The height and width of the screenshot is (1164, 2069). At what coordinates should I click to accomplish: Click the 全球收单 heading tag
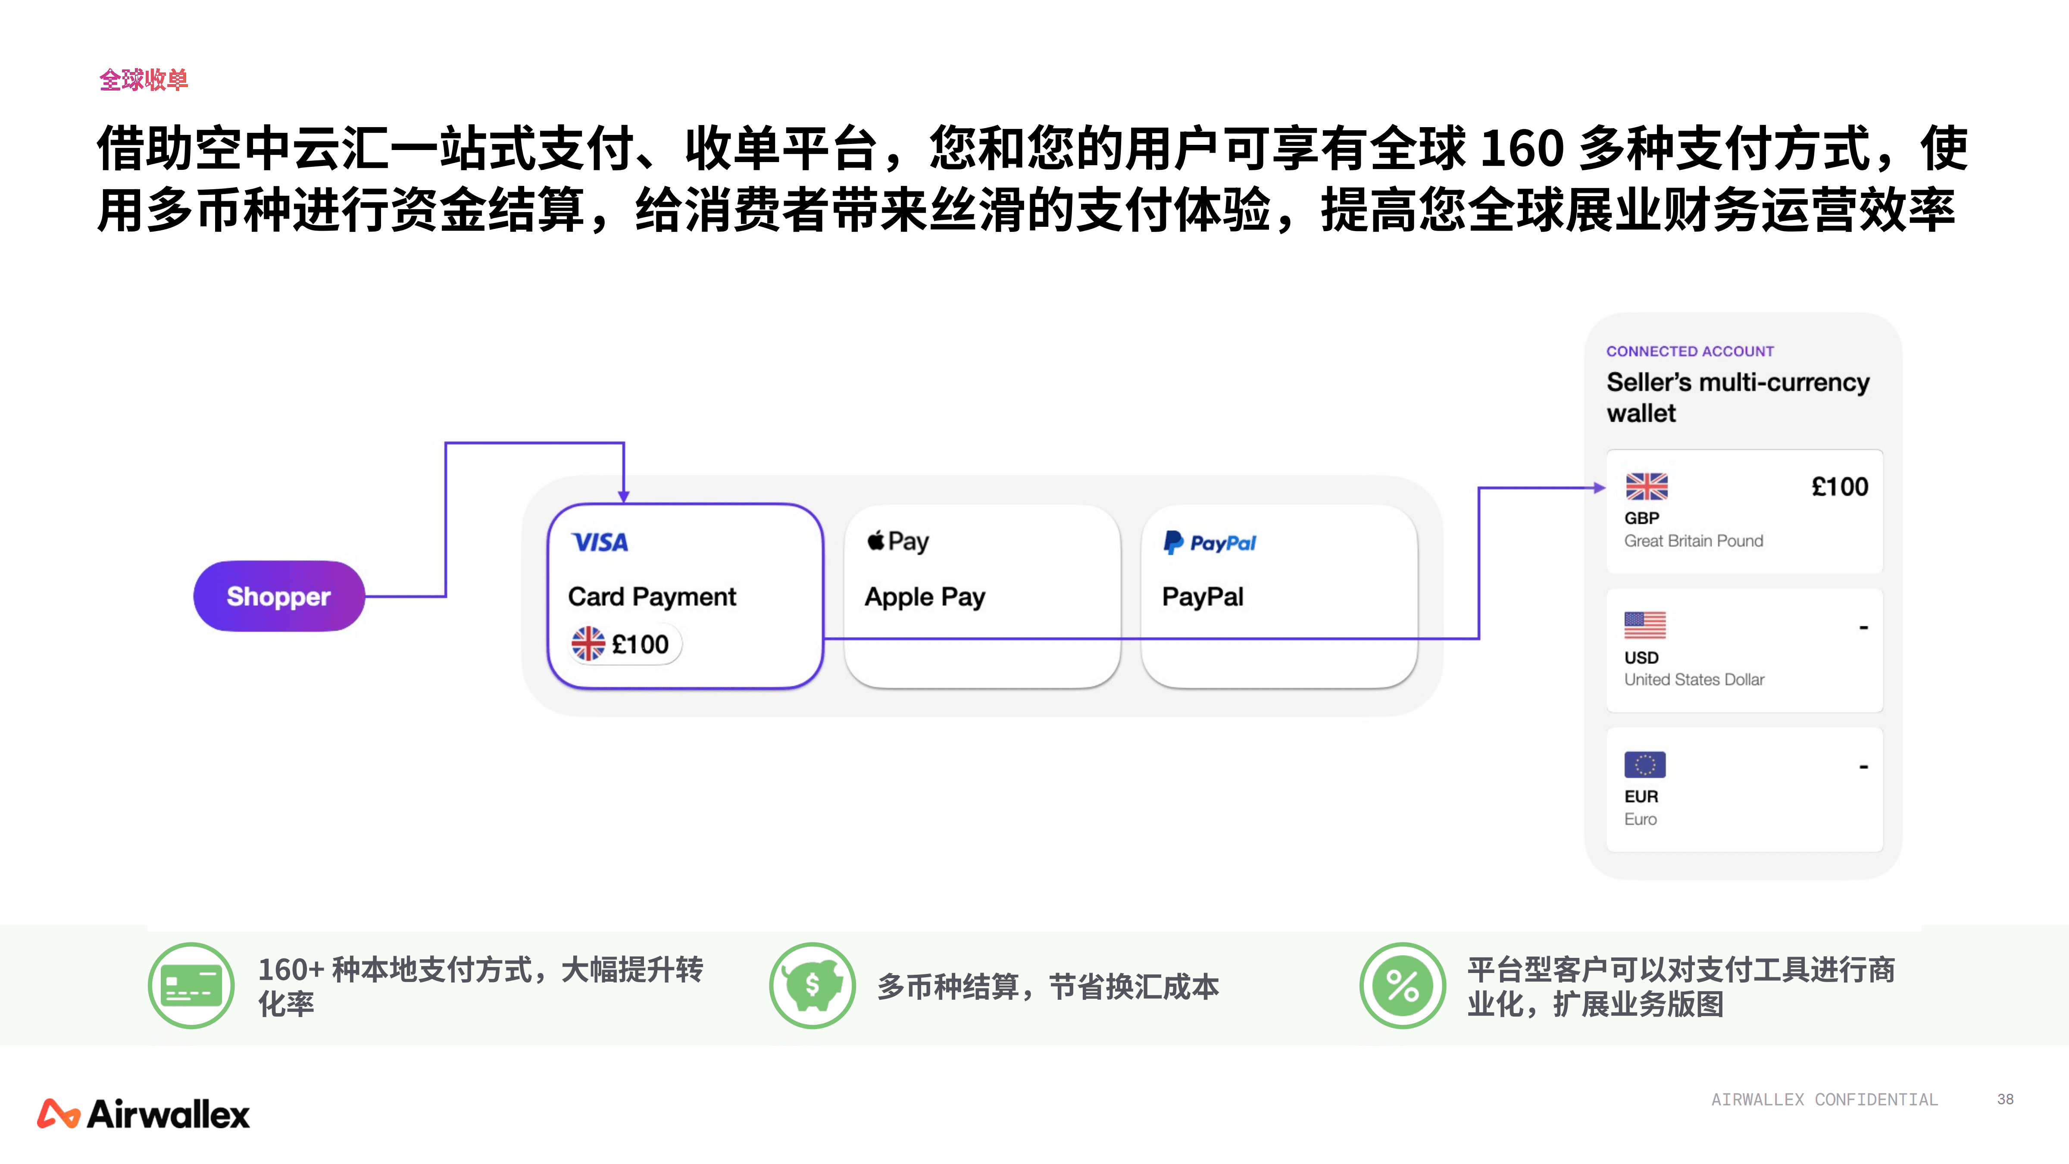144,79
